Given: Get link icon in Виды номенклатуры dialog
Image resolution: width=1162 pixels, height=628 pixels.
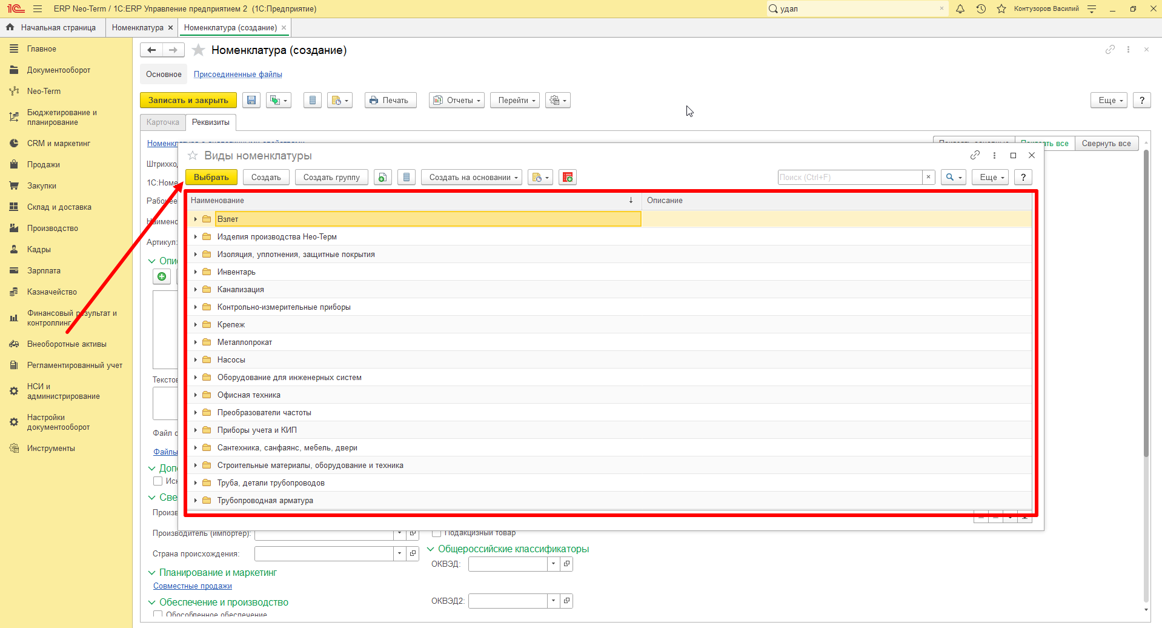Looking at the screenshot, I should 975,155.
